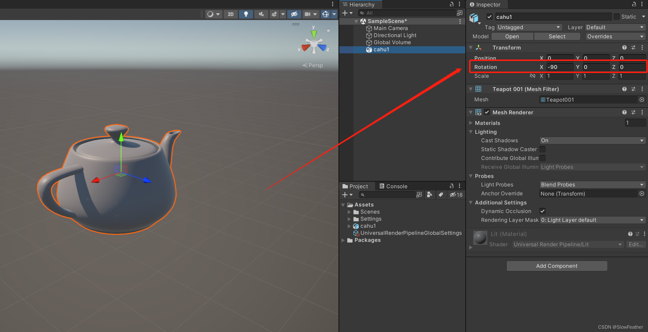Viewport: 648px width, 332px height.
Task: Click the Gizmos sphere icon in scene toolbar
Action: coord(325,14)
